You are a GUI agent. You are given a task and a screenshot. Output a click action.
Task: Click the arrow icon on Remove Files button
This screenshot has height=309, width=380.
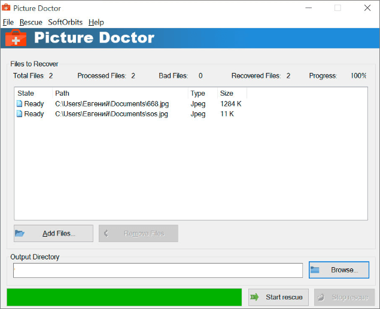tap(106, 233)
